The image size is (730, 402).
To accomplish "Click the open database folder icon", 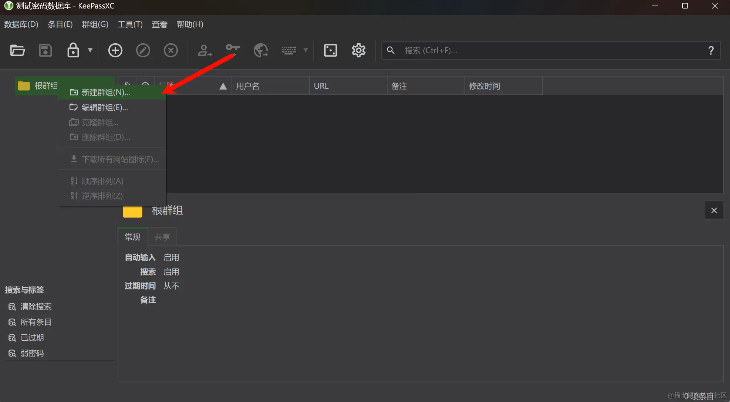I will click(17, 50).
